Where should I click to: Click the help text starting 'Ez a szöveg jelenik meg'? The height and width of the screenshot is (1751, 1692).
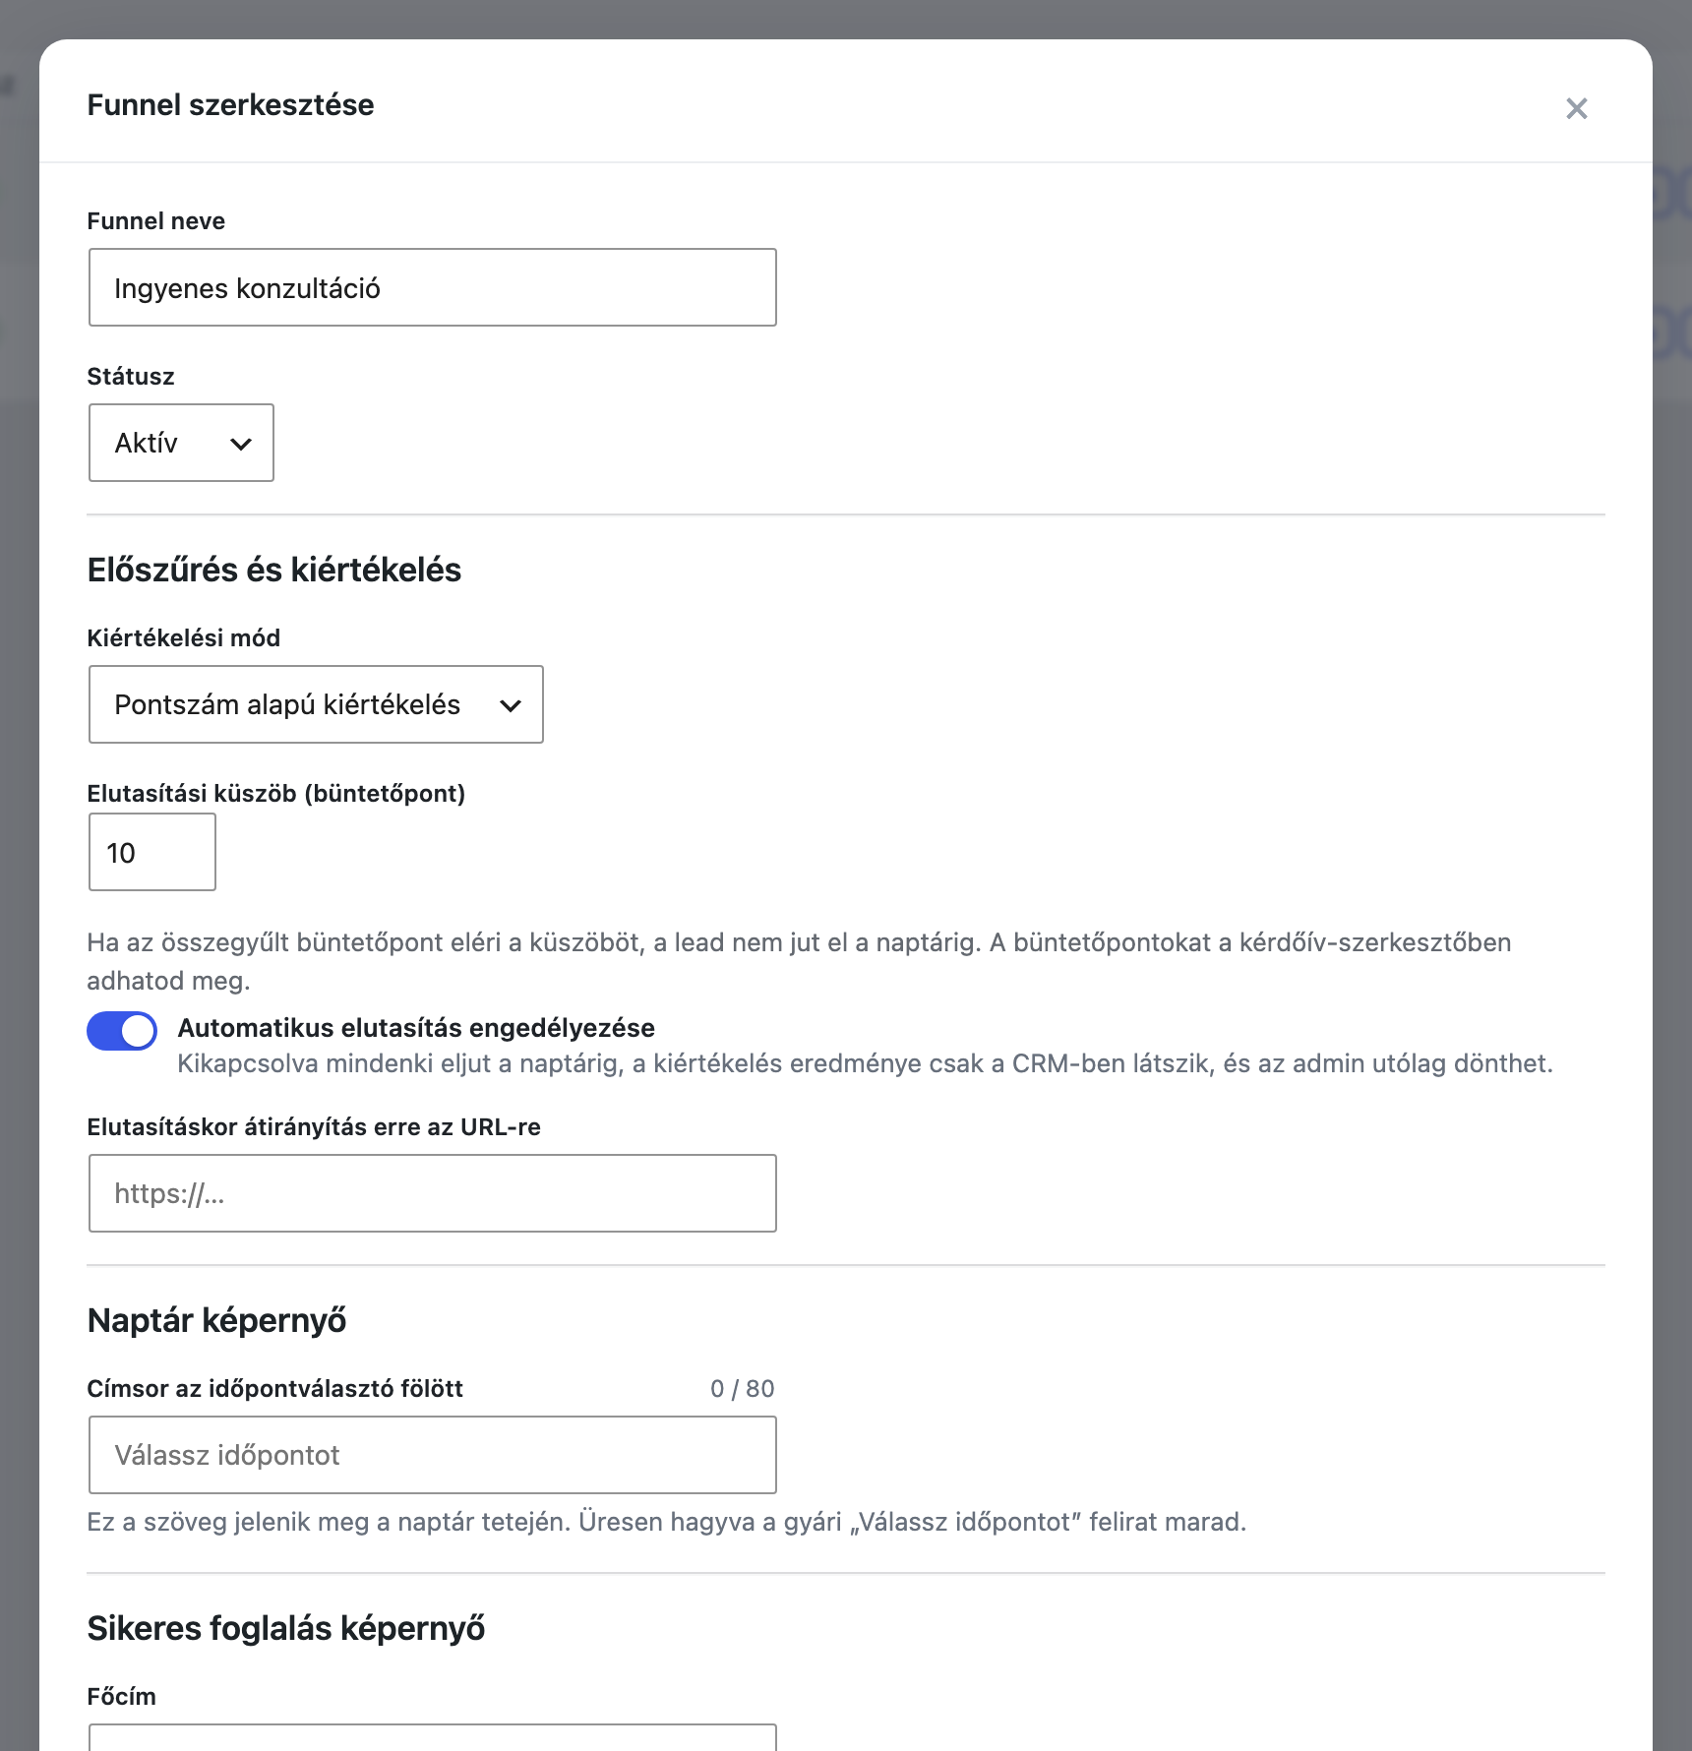pyautogui.click(x=667, y=1522)
